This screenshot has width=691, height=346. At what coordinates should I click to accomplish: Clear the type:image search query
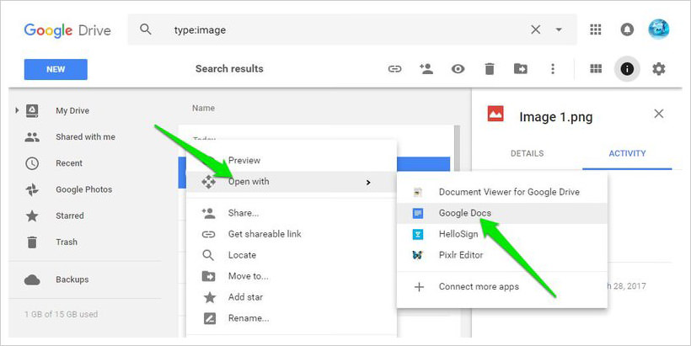(535, 29)
